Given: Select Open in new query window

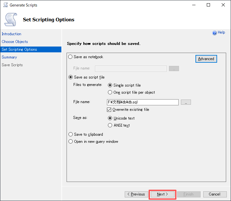Looking at the screenshot, I should tap(71, 142).
